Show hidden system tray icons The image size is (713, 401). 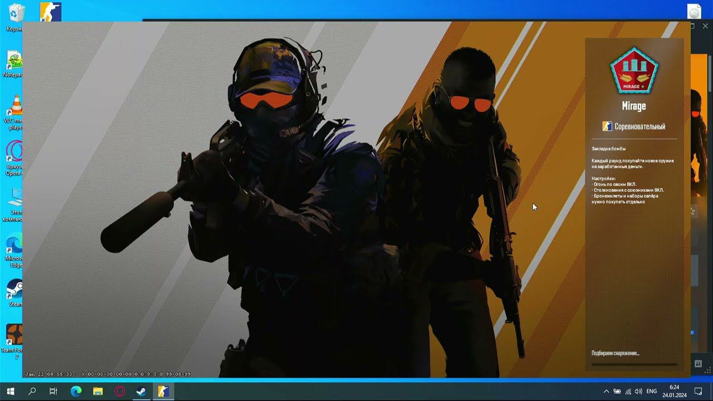tap(606, 392)
